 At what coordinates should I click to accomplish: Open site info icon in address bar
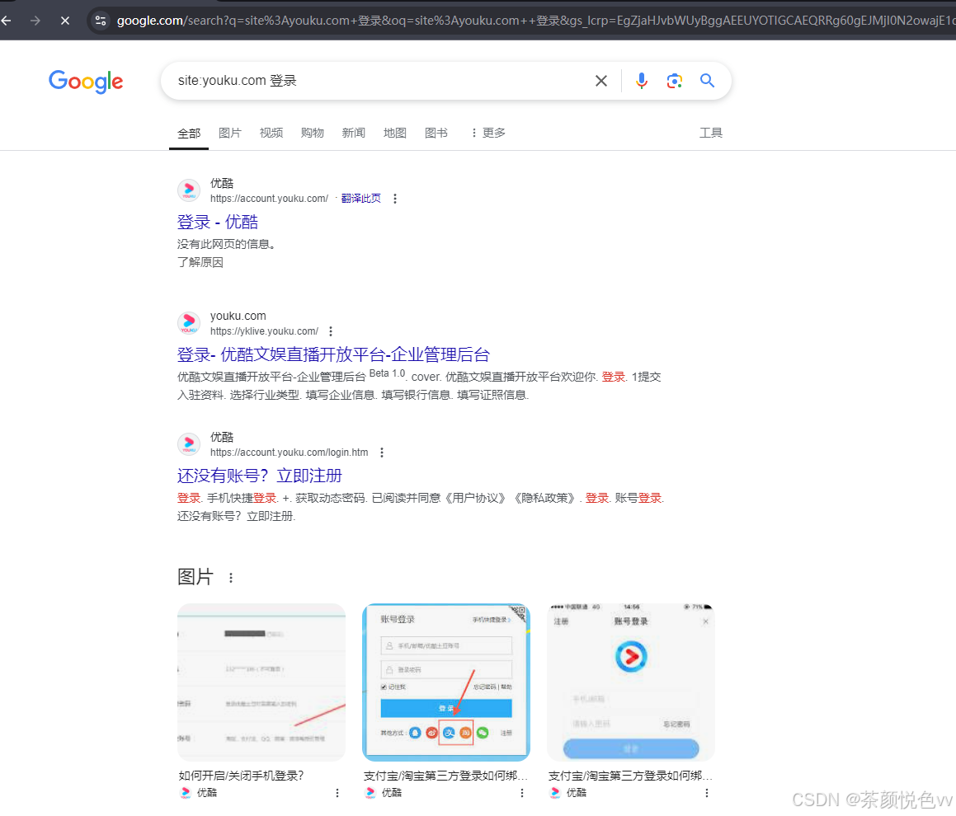[x=101, y=21]
